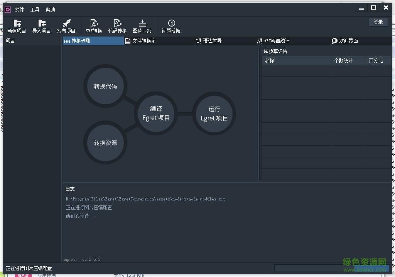Screen dimensions: 395x277
Task: Open the SWF转换 conversion tool
Action: click(94, 24)
